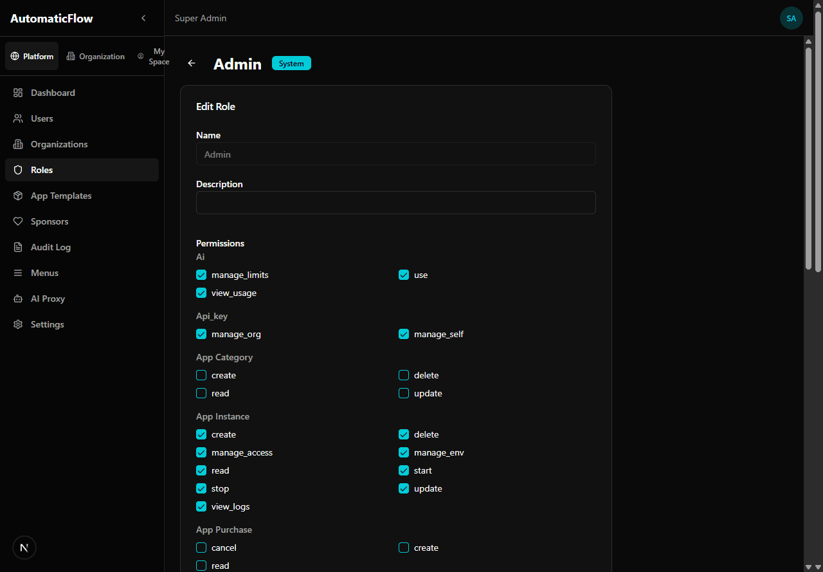Viewport: 823px width, 572px height.
Task: Uncheck the Ai use permission
Action: [x=404, y=275]
